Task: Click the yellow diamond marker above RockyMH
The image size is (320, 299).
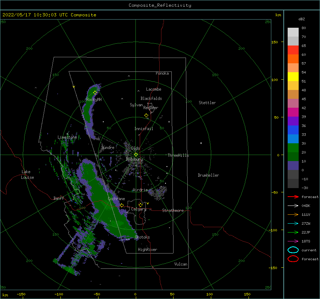Action: [x=95, y=93]
